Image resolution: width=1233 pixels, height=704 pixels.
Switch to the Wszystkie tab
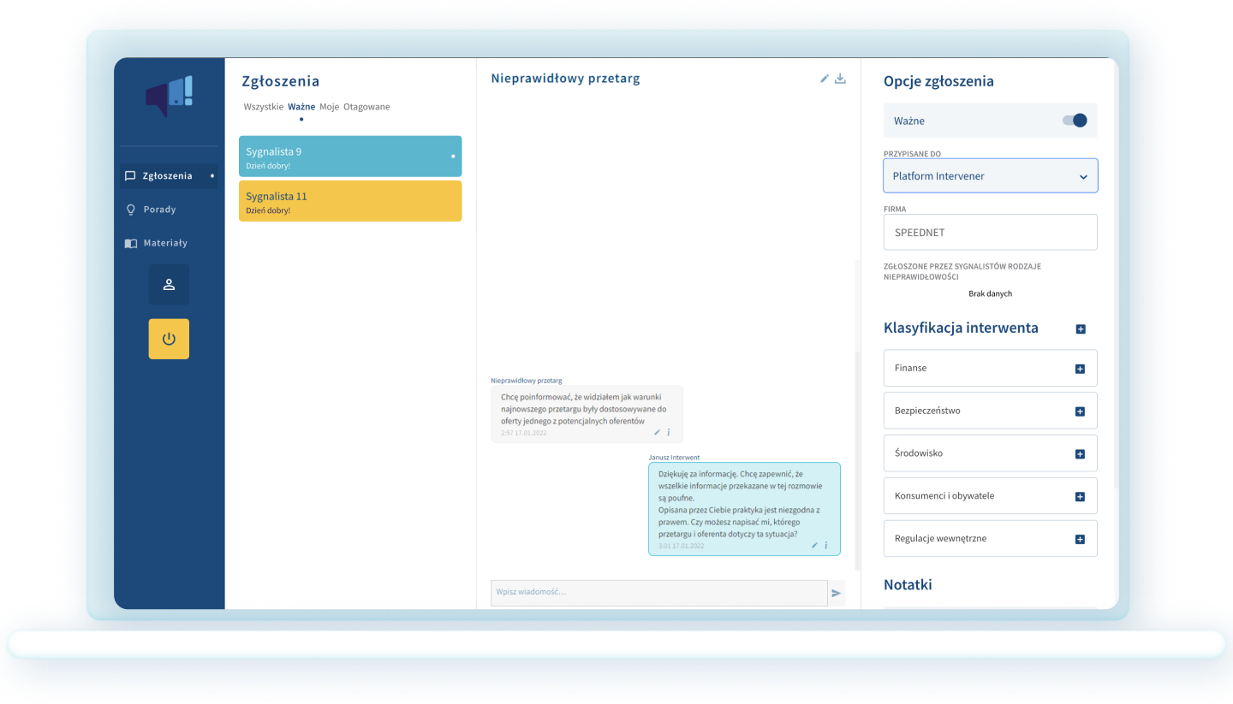point(264,107)
